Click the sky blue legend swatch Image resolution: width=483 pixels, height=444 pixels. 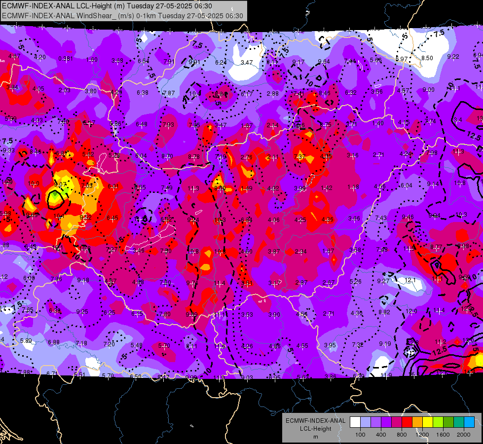click(469, 422)
